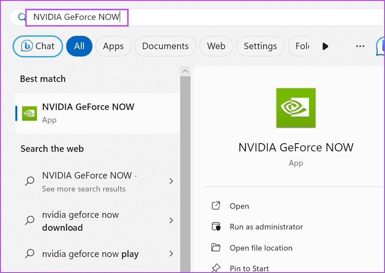
Task: Click the NVIDIA icon in best match row
Action: (x=29, y=113)
